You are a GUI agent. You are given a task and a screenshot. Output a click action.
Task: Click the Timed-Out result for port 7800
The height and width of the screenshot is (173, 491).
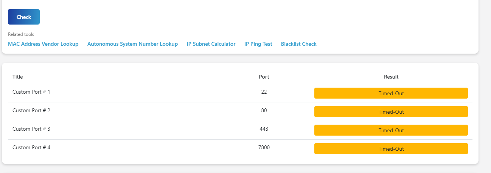391,149
